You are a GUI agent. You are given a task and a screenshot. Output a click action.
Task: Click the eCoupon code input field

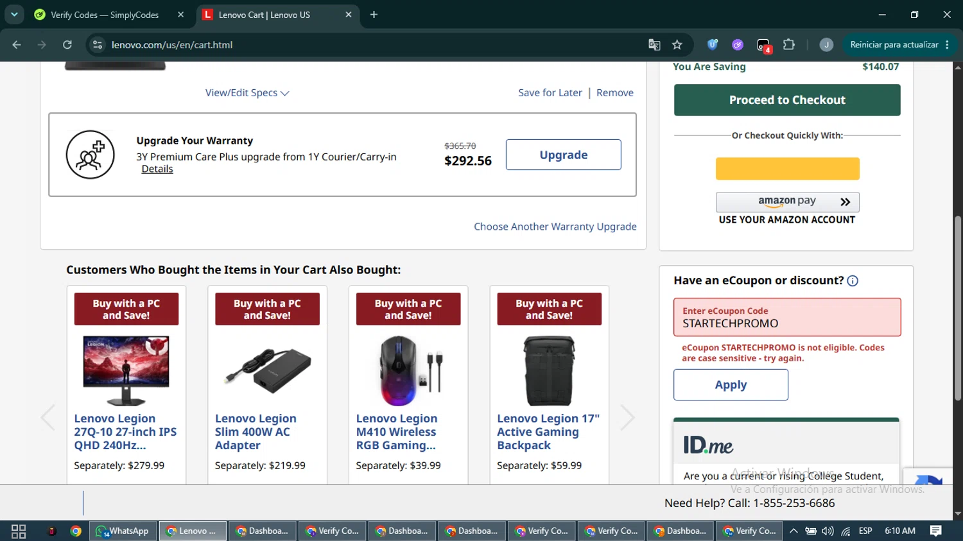coord(787,317)
